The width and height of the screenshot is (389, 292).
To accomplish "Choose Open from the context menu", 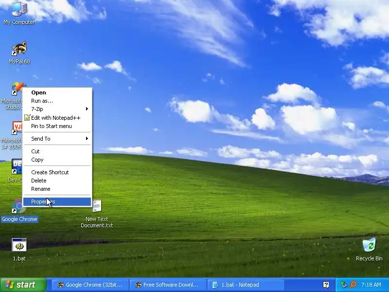I will pyautogui.click(x=57, y=92).
